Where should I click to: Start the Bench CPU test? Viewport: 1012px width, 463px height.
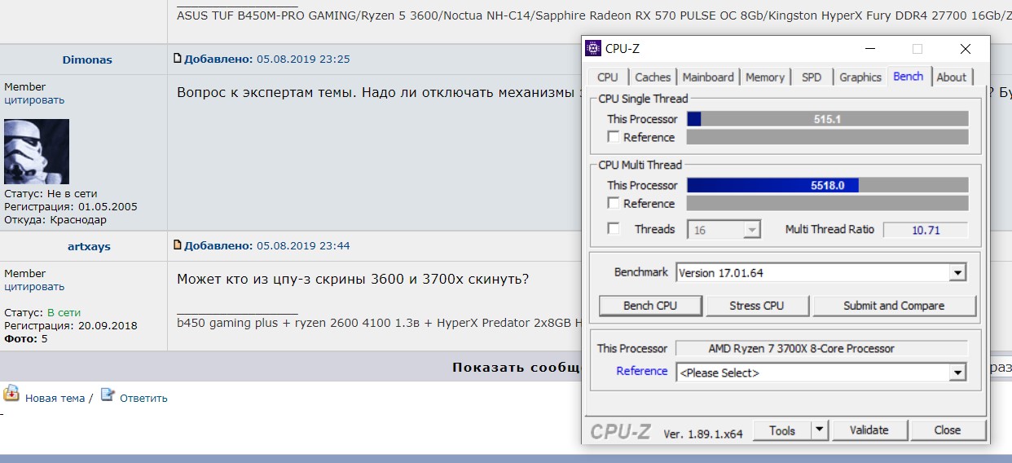coord(650,306)
